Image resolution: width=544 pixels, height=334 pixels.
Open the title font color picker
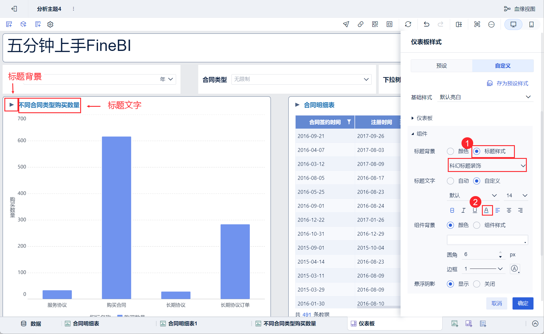click(486, 210)
